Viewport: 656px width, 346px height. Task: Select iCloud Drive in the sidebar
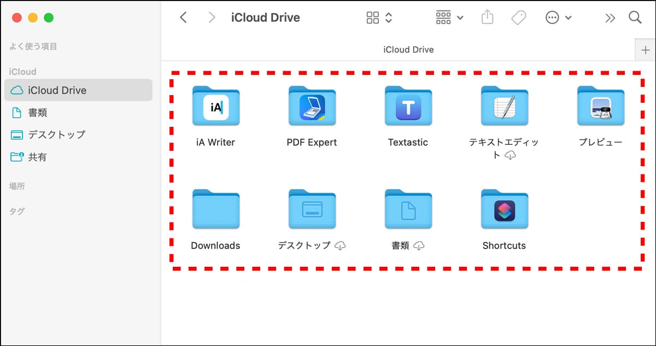[x=78, y=90]
